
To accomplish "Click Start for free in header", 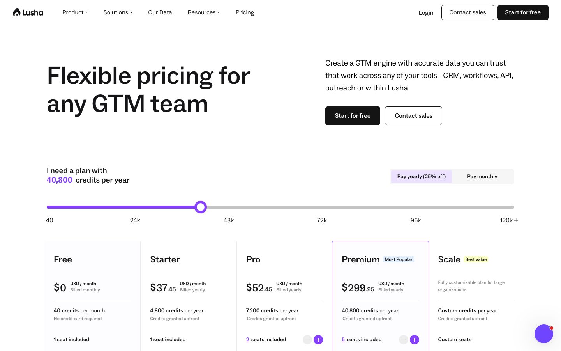I will pyautogui.click(x=523, y=12).
